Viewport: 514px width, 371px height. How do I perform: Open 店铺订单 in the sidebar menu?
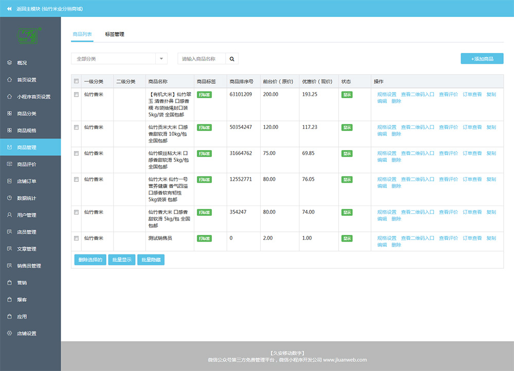pyautogui.click(x=30, y=181)
